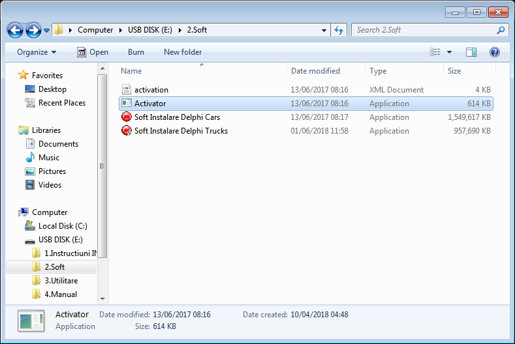Image resolution: width=515 pixels, height=344 pixels.
Task: Click Burn in the toolbar
Action: click(136, 52)
